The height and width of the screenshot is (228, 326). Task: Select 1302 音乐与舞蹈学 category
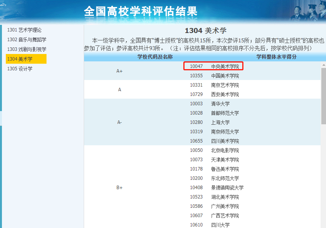coord(27,40)
